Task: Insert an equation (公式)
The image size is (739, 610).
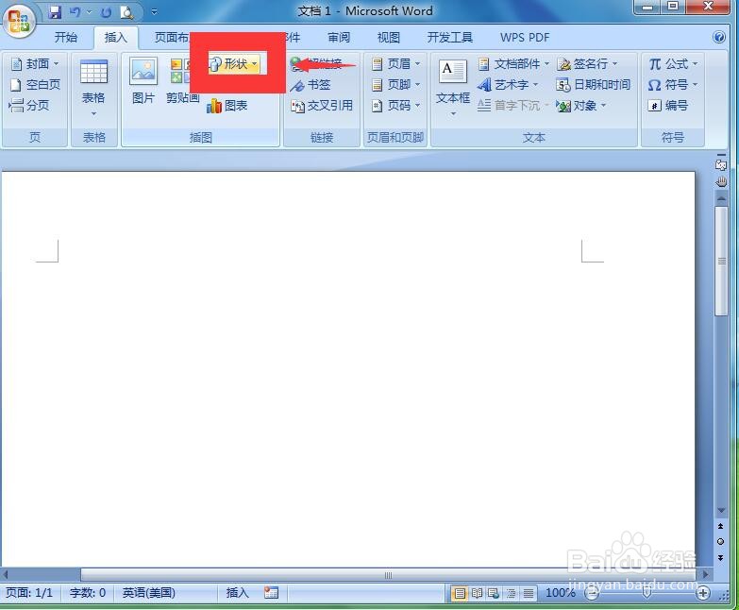Action: (x=673, y=63)
